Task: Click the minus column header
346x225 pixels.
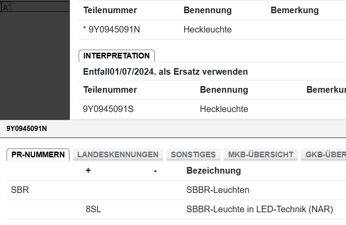Action: (x=155, y=171)
